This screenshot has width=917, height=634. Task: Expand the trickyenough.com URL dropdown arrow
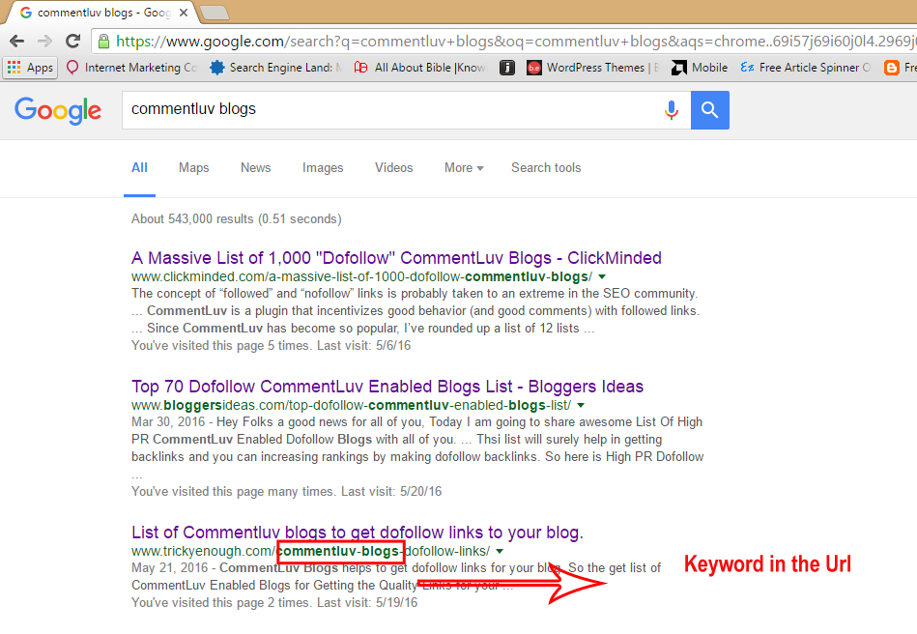click(x=500, y=551)
